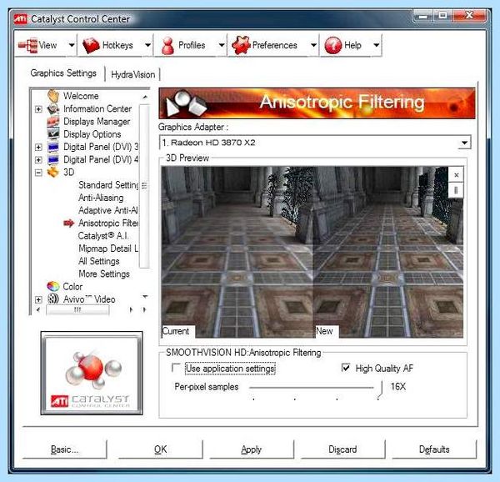The width and height of the screenshot is (500, 482).
Task: Expand the Digital Panel (DVI) 3 node
Action: click(x=38, y=147)
